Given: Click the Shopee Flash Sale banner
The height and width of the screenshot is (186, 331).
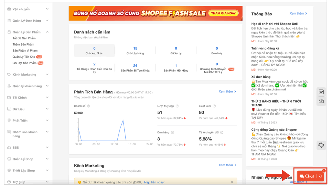Looking at the screenshot, I should (155, 13).
